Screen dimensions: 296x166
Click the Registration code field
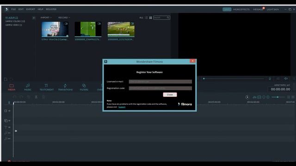point(160,88)
